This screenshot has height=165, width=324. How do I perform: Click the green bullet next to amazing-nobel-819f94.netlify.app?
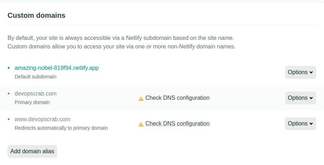click(9, 68)
